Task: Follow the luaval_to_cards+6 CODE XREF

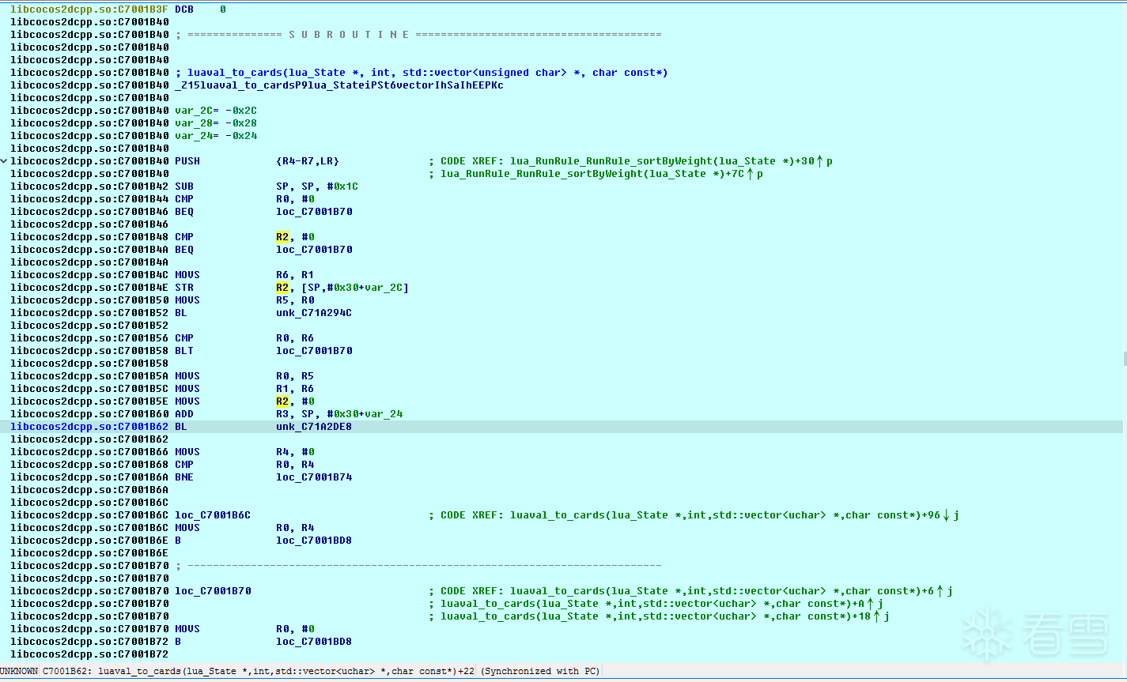Action: click(x=690, y=591)
